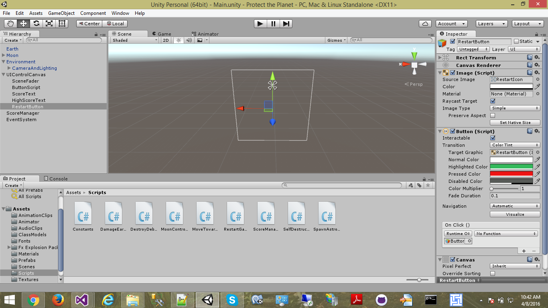Open scene effects image icon
This screenshot has height=308, width=548.
pos(200,40)
